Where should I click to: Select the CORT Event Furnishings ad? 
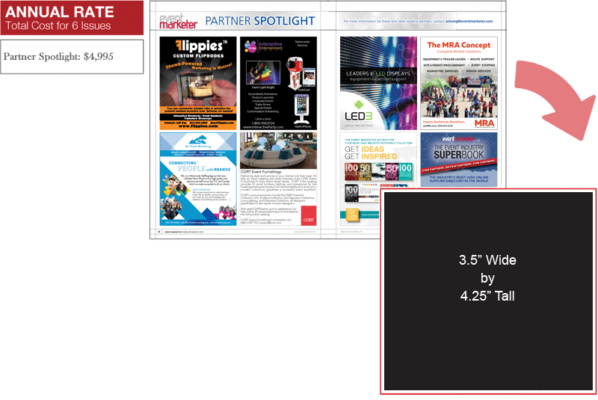tap(278, 179)
